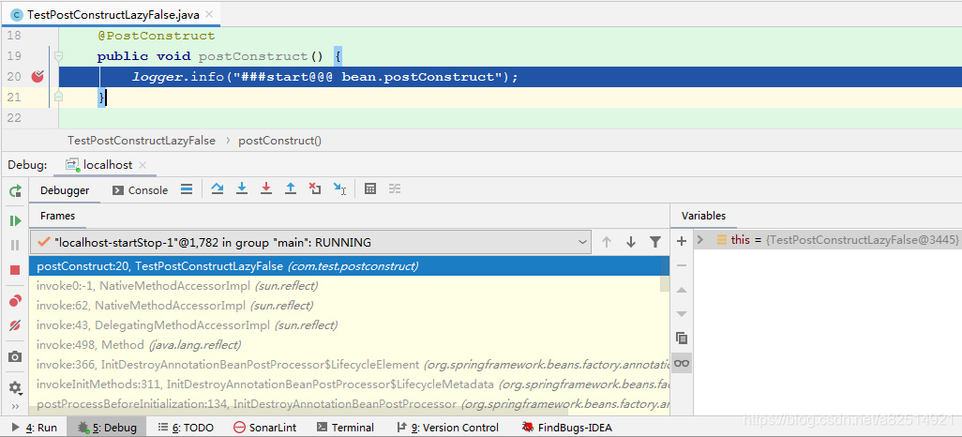Screen dimensions: 962x437
Task: Click Force Step Into (red arrow)
Action: (266, 189)
